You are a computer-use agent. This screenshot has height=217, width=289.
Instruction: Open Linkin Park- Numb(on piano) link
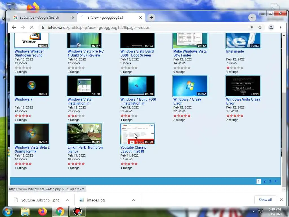point(85,149)
